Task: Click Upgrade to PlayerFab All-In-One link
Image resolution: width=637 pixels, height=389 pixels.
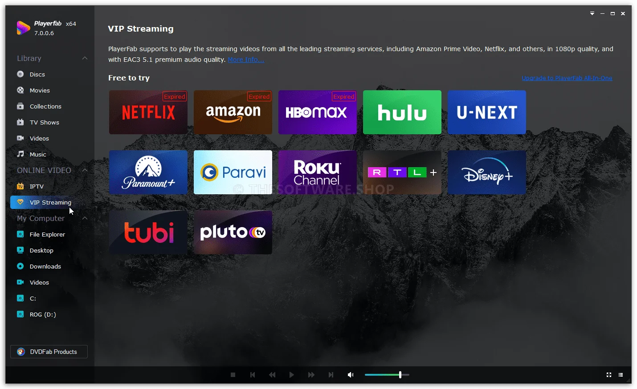Action: tap(567, 78)
